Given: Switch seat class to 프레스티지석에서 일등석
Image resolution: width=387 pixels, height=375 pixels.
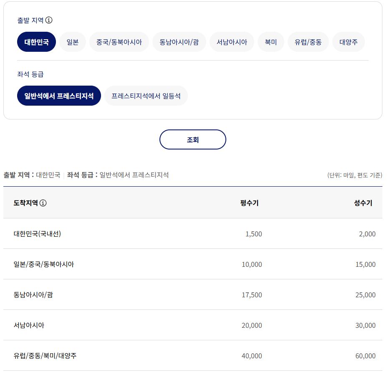Looking at the screenshot, I should pyautogui.click(x=146, y=95).
